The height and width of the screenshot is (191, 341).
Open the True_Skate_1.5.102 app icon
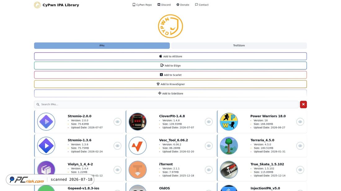pos(229,170)
